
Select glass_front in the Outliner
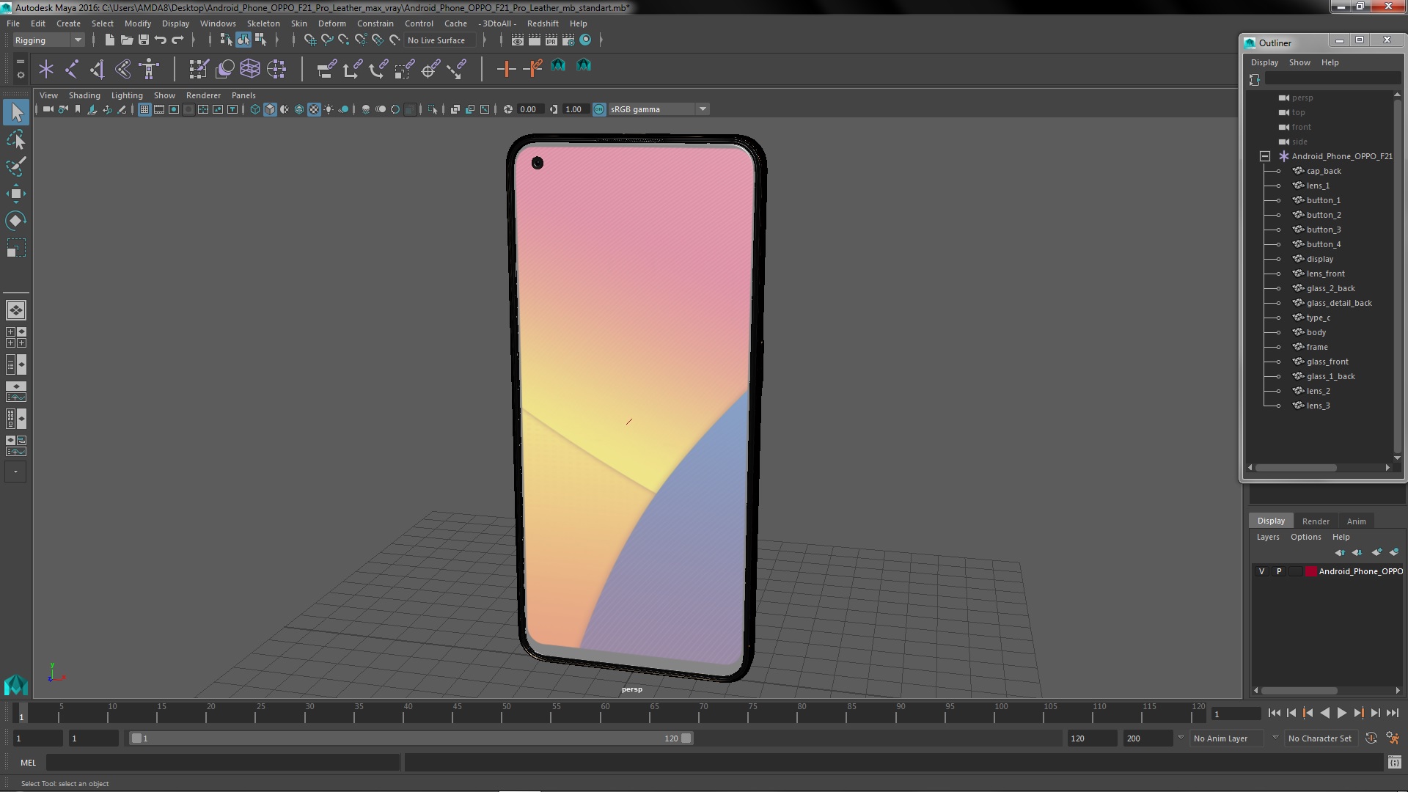[x=1327, y=362]
